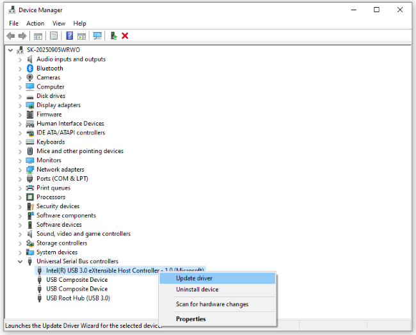Expand the Ports (COM & LPT) arrow

[20, 179]
